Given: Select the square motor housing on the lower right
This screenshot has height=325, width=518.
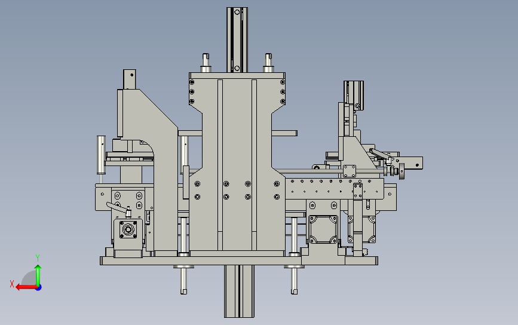Looking at the screenshot, I should tap(323, 229).
